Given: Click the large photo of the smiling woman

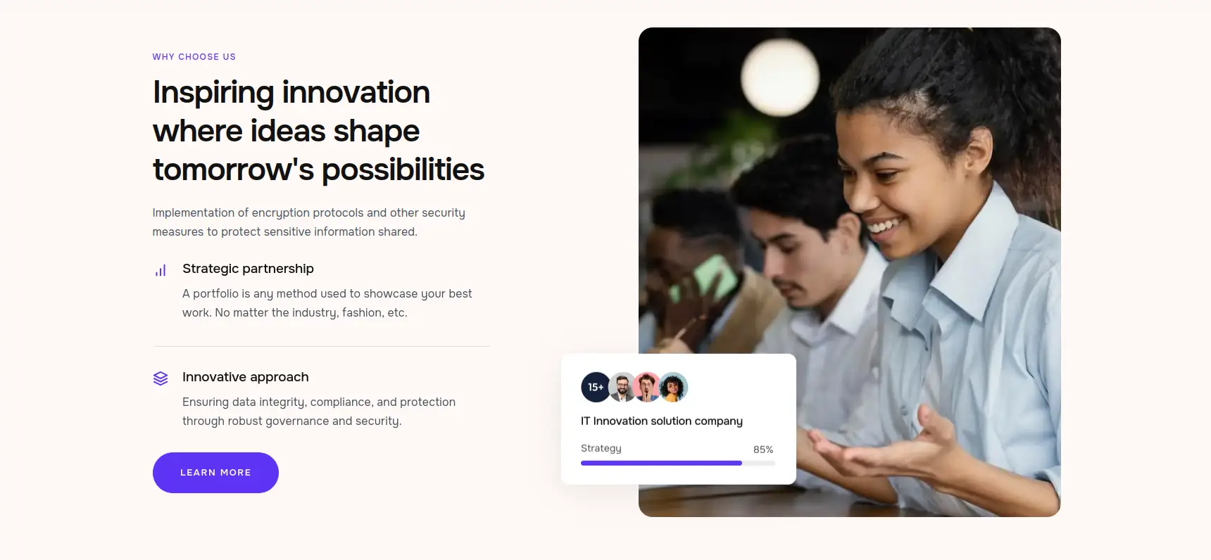Looking at the screenshot, I should pos(850,272).
